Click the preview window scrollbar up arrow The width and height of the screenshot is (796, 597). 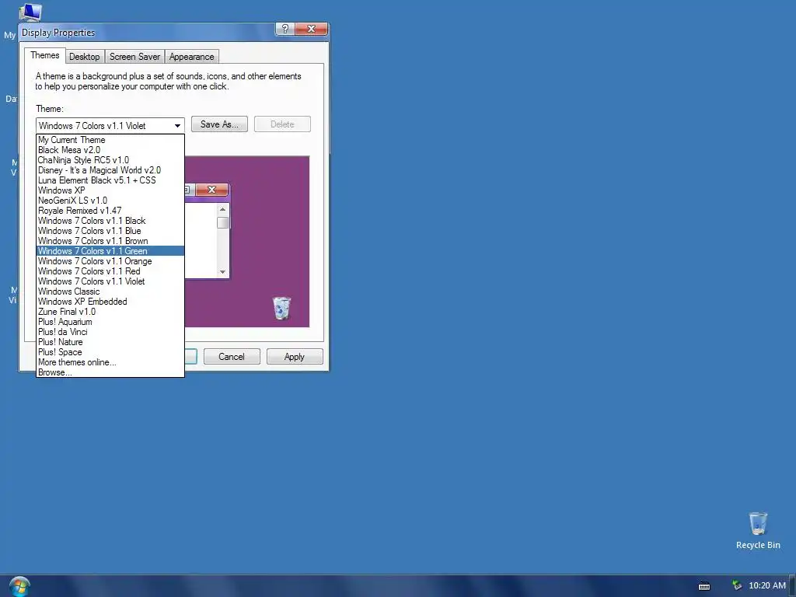pyautogui.click(x=222, y=209)
